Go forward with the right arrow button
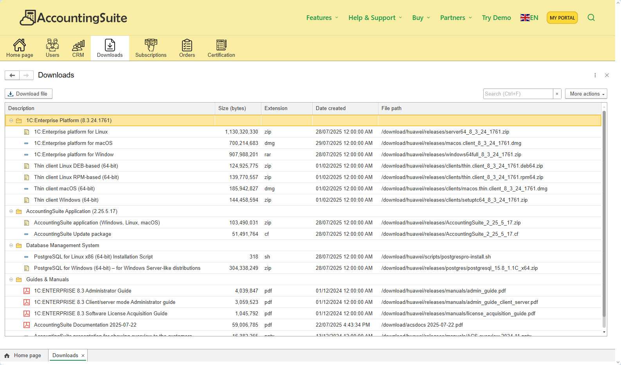Screen dimensions: 621x365 [26, 75]
